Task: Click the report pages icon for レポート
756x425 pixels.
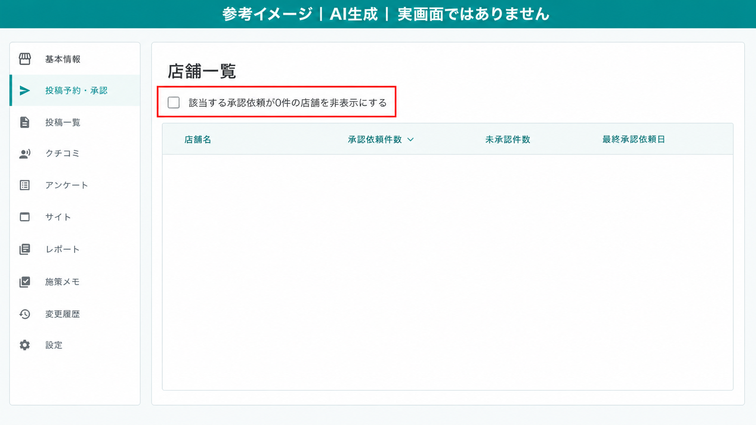Action: coord(25,249)
